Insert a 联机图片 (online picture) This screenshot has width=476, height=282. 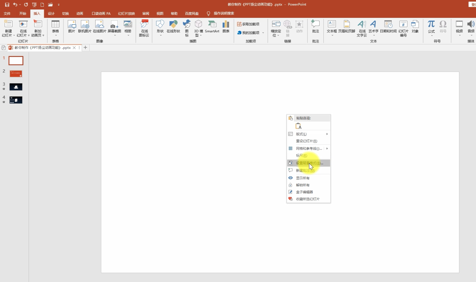coord(85,27)
